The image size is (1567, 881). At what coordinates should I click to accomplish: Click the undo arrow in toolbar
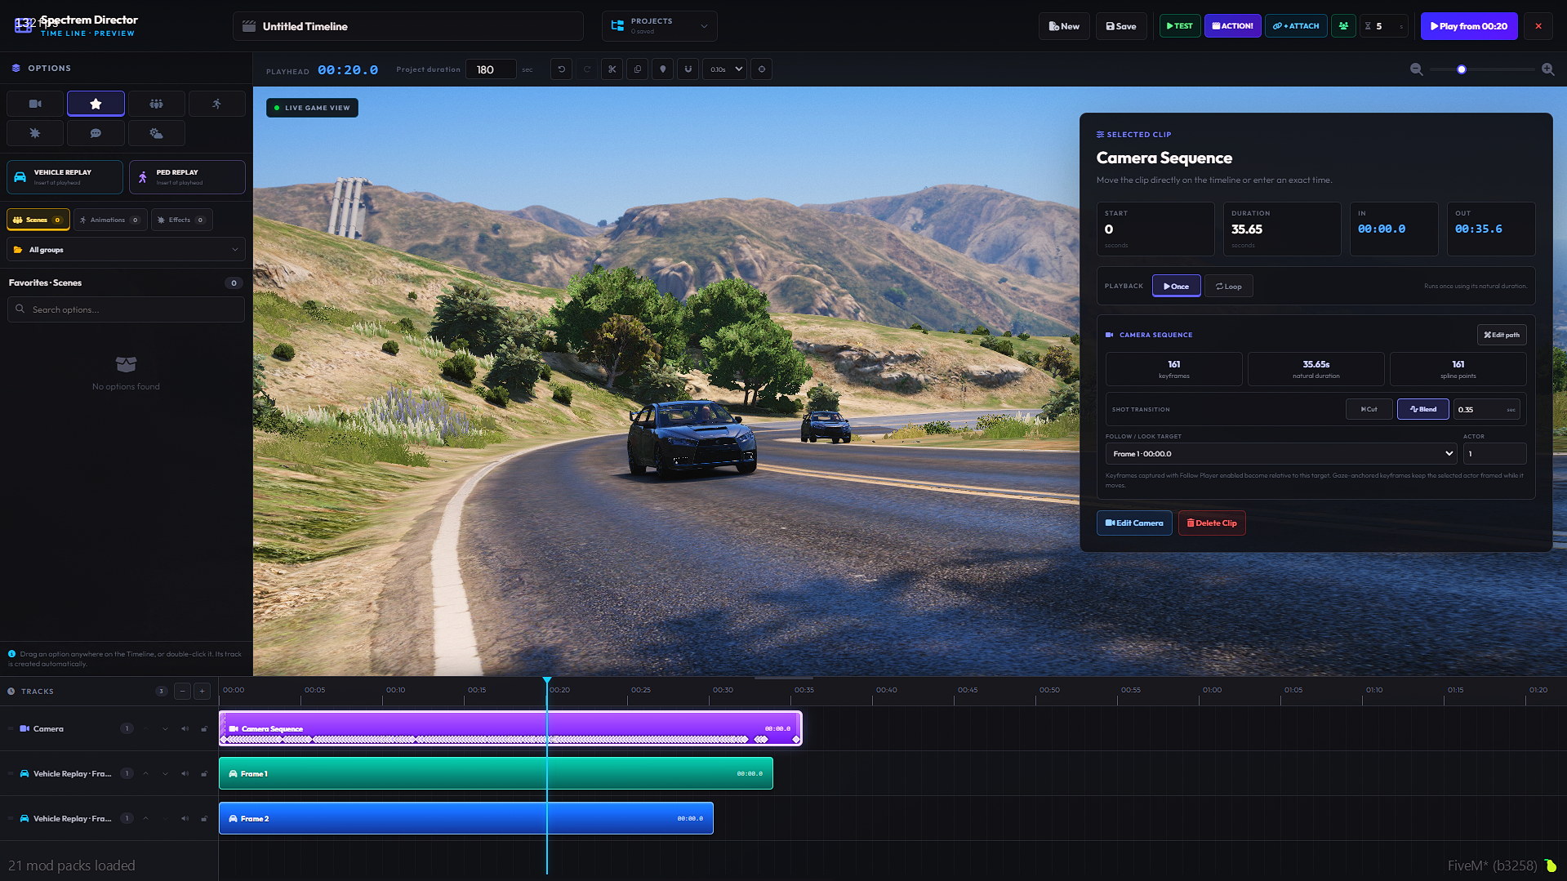click(x=562, y=69)
